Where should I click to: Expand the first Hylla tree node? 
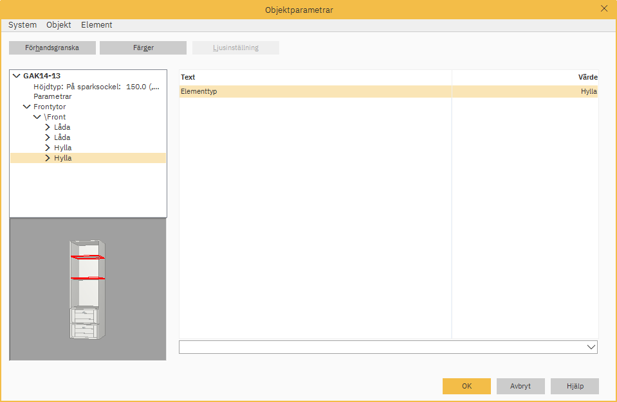[x=46, y=147]
